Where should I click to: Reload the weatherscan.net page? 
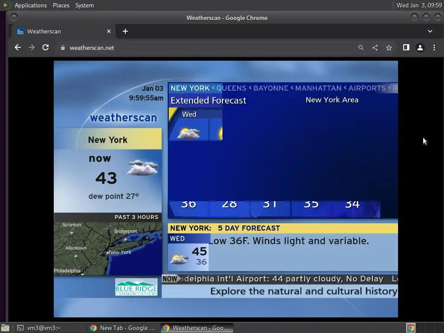[46, 48]
